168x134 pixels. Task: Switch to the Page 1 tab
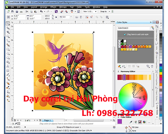point(47,120)
